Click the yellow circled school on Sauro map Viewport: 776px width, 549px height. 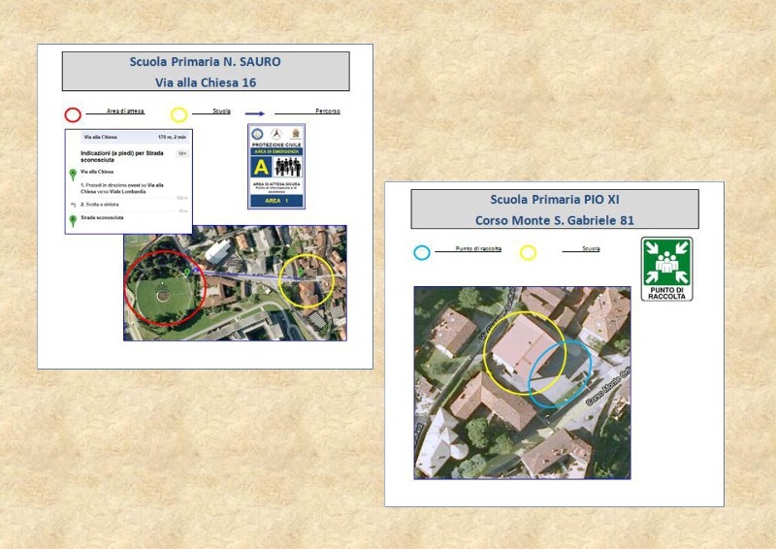tap(307, 281)
